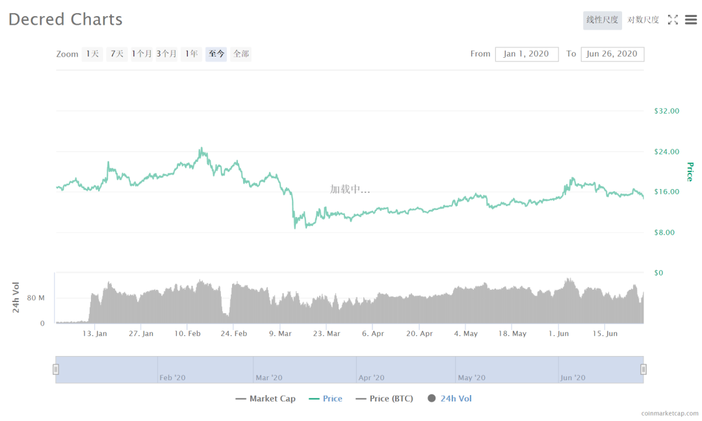Click the 24h Vol axis title
This screenshot has height=421, width=702.
(16, 298)
